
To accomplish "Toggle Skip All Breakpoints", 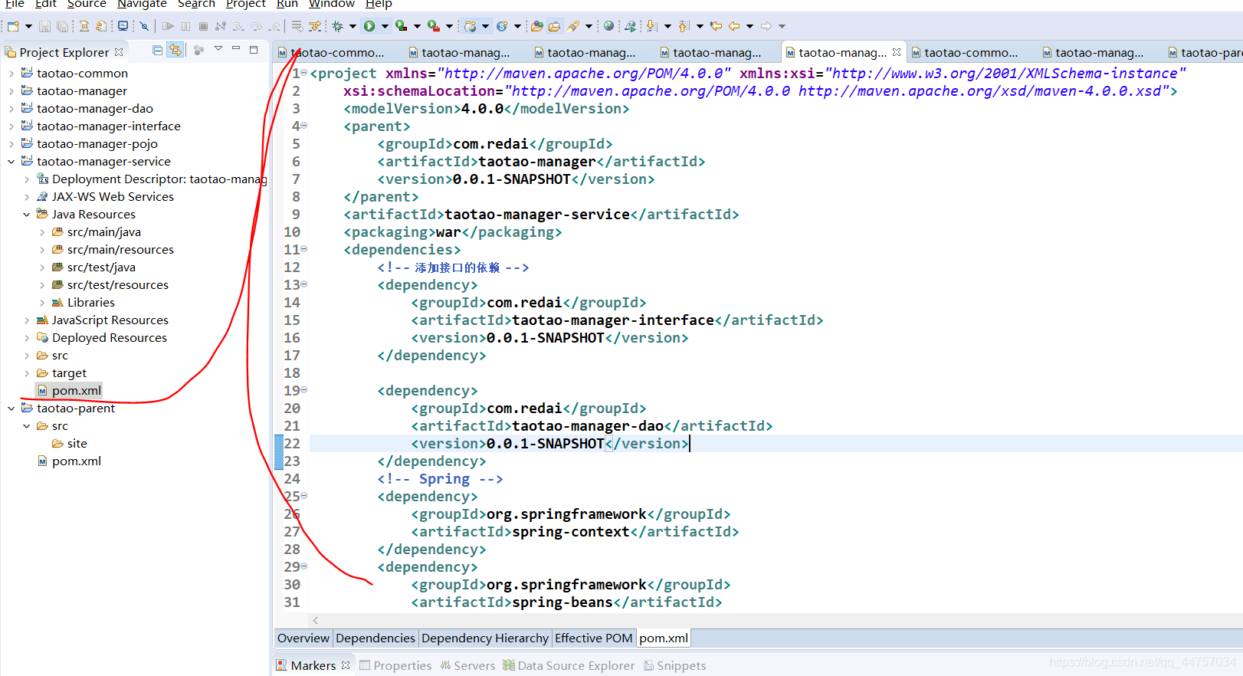I will (143, 26).
